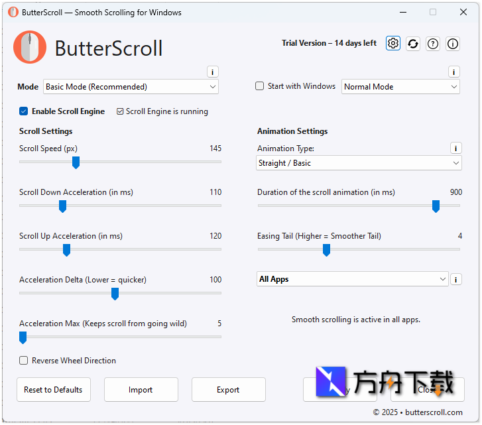Open the About circled info icon
This screenshot has width=482, height=425.
click(453, 44)
